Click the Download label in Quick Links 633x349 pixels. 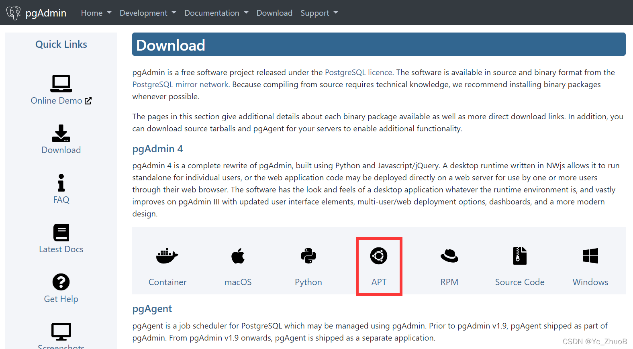click(61, 150)
